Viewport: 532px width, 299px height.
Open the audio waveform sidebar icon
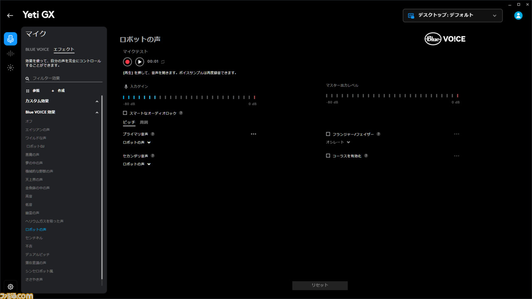[10, 53]
